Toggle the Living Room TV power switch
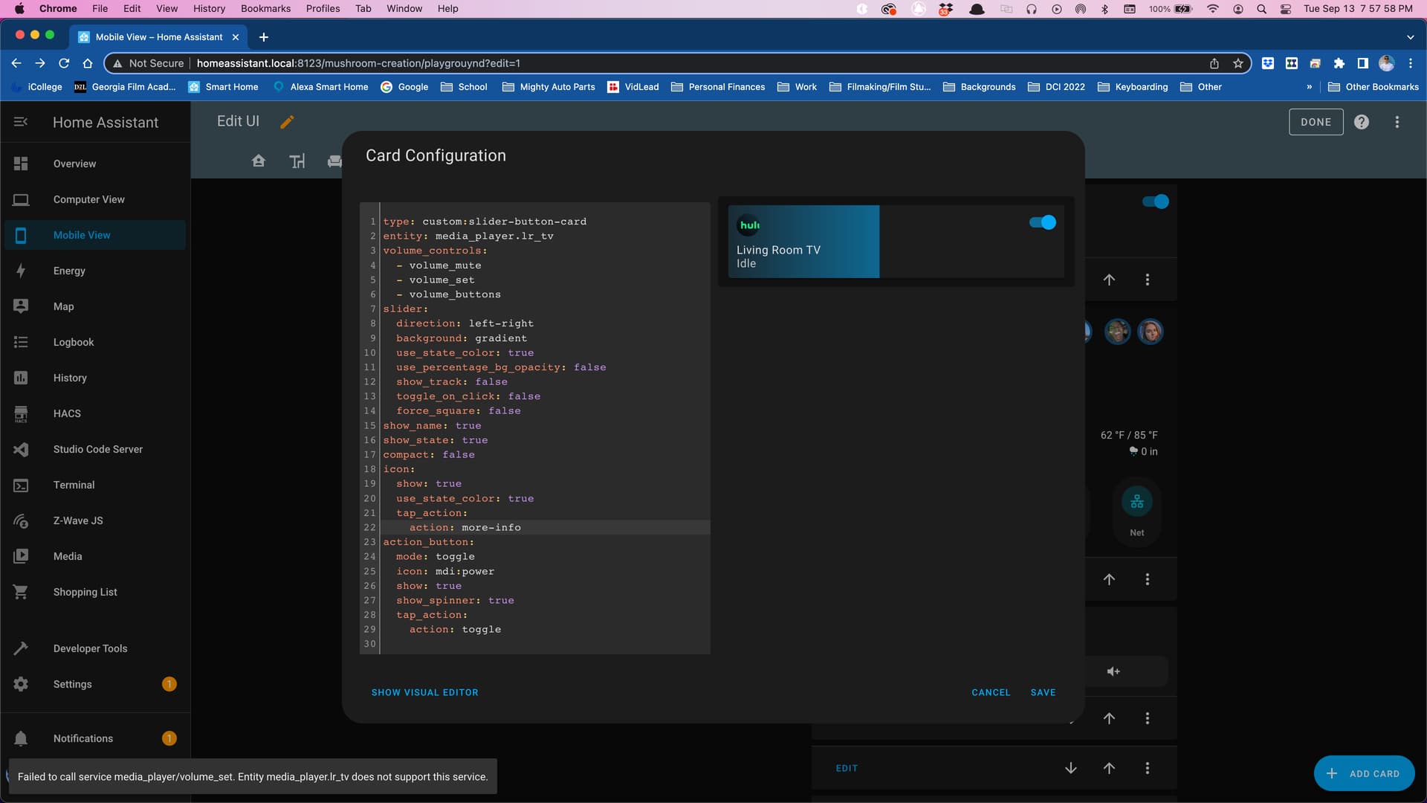This screenshot has height=803, width=1427. tap(1042, 222)
